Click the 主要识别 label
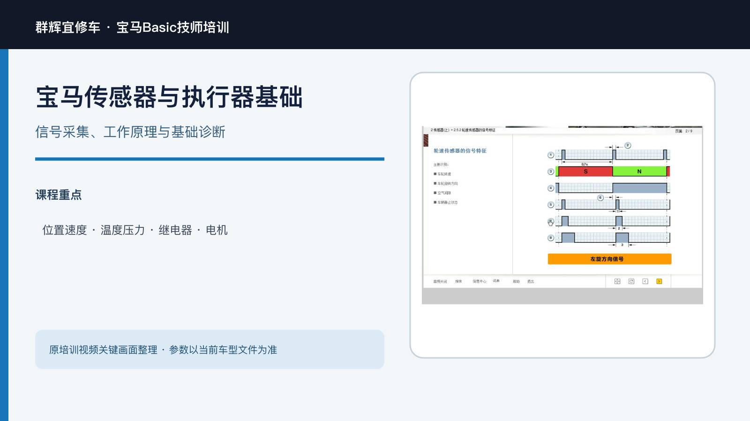750x421 pixels. point(441,165)
